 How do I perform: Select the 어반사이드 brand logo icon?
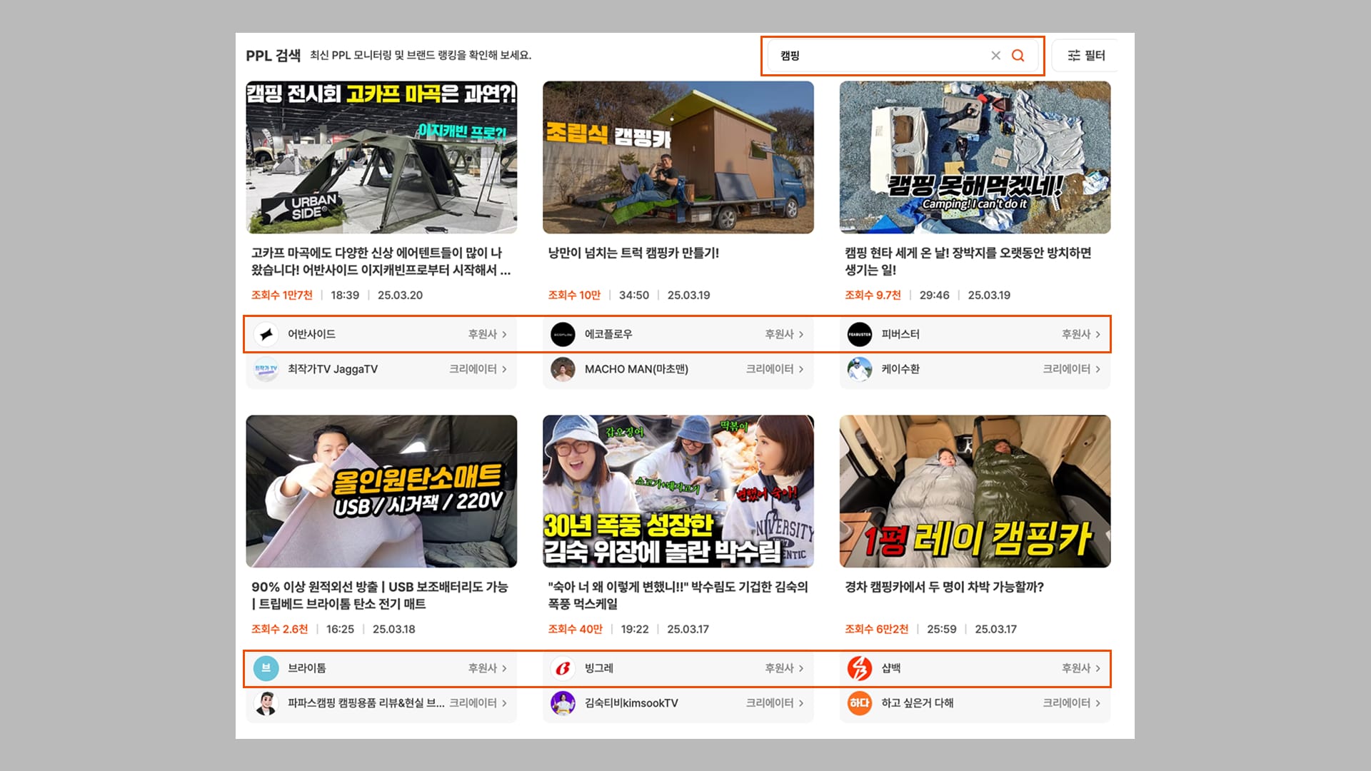click(266, 334)
